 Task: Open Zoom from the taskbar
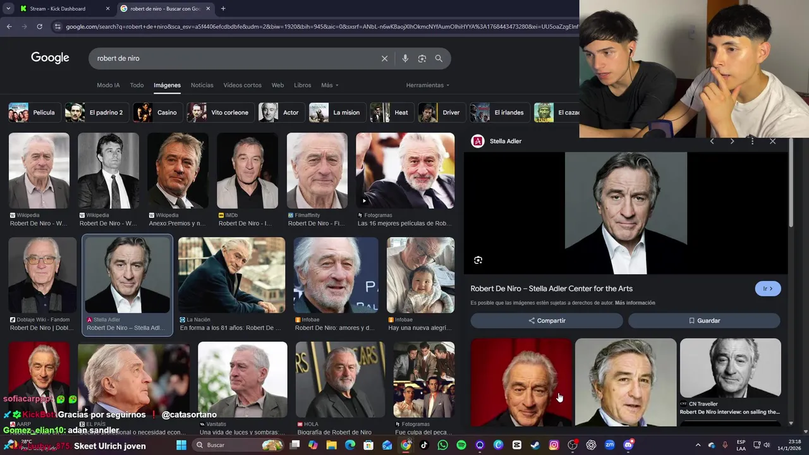coord(609,445)
